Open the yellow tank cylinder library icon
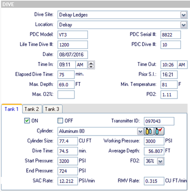This screenshot has width=190, height=192. (149, 131)
